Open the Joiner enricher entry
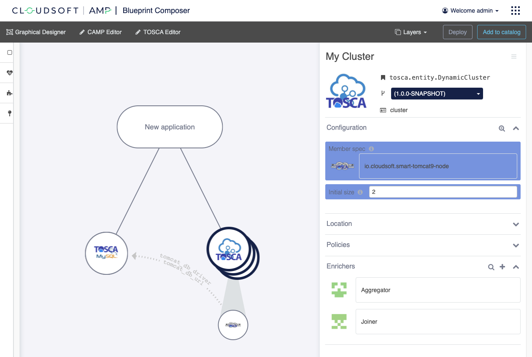This screenshot has width=532, height=357. 438,322
